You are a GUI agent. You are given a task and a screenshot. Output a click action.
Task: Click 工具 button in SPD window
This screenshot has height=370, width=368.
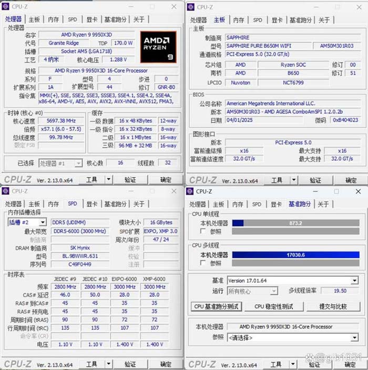[x=92, y=364]
